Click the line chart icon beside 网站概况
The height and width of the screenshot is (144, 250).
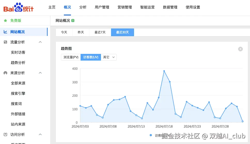(5, 32)
